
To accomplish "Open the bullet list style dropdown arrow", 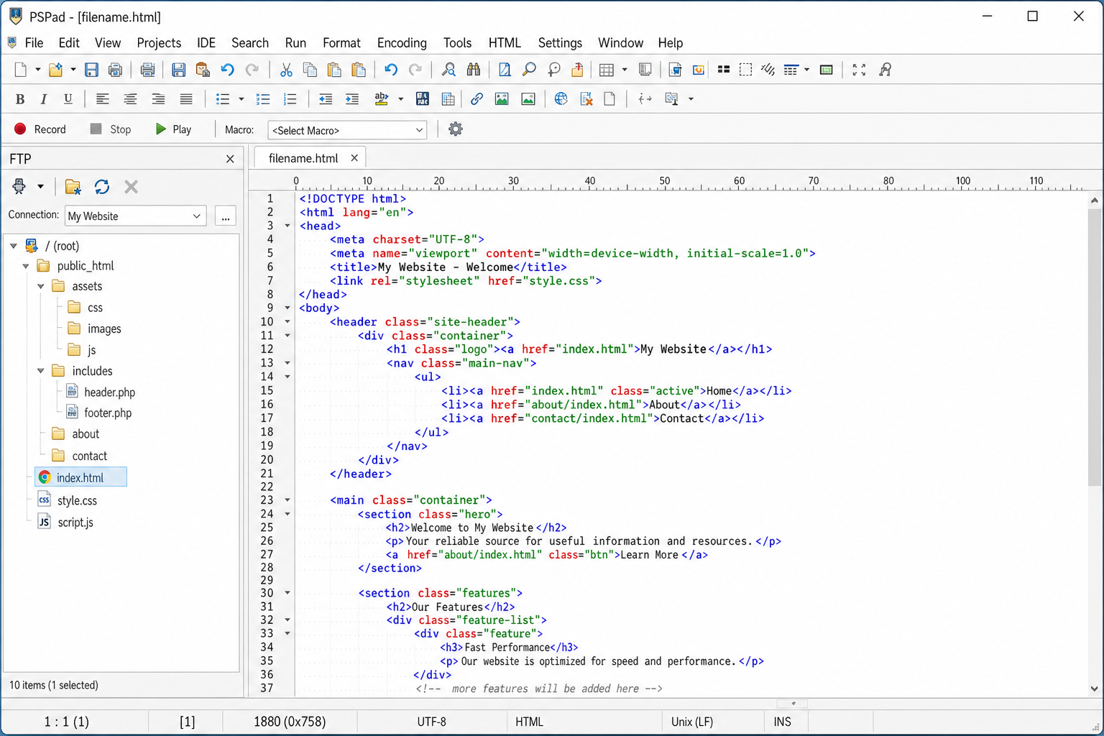I will tap(241, 99).
